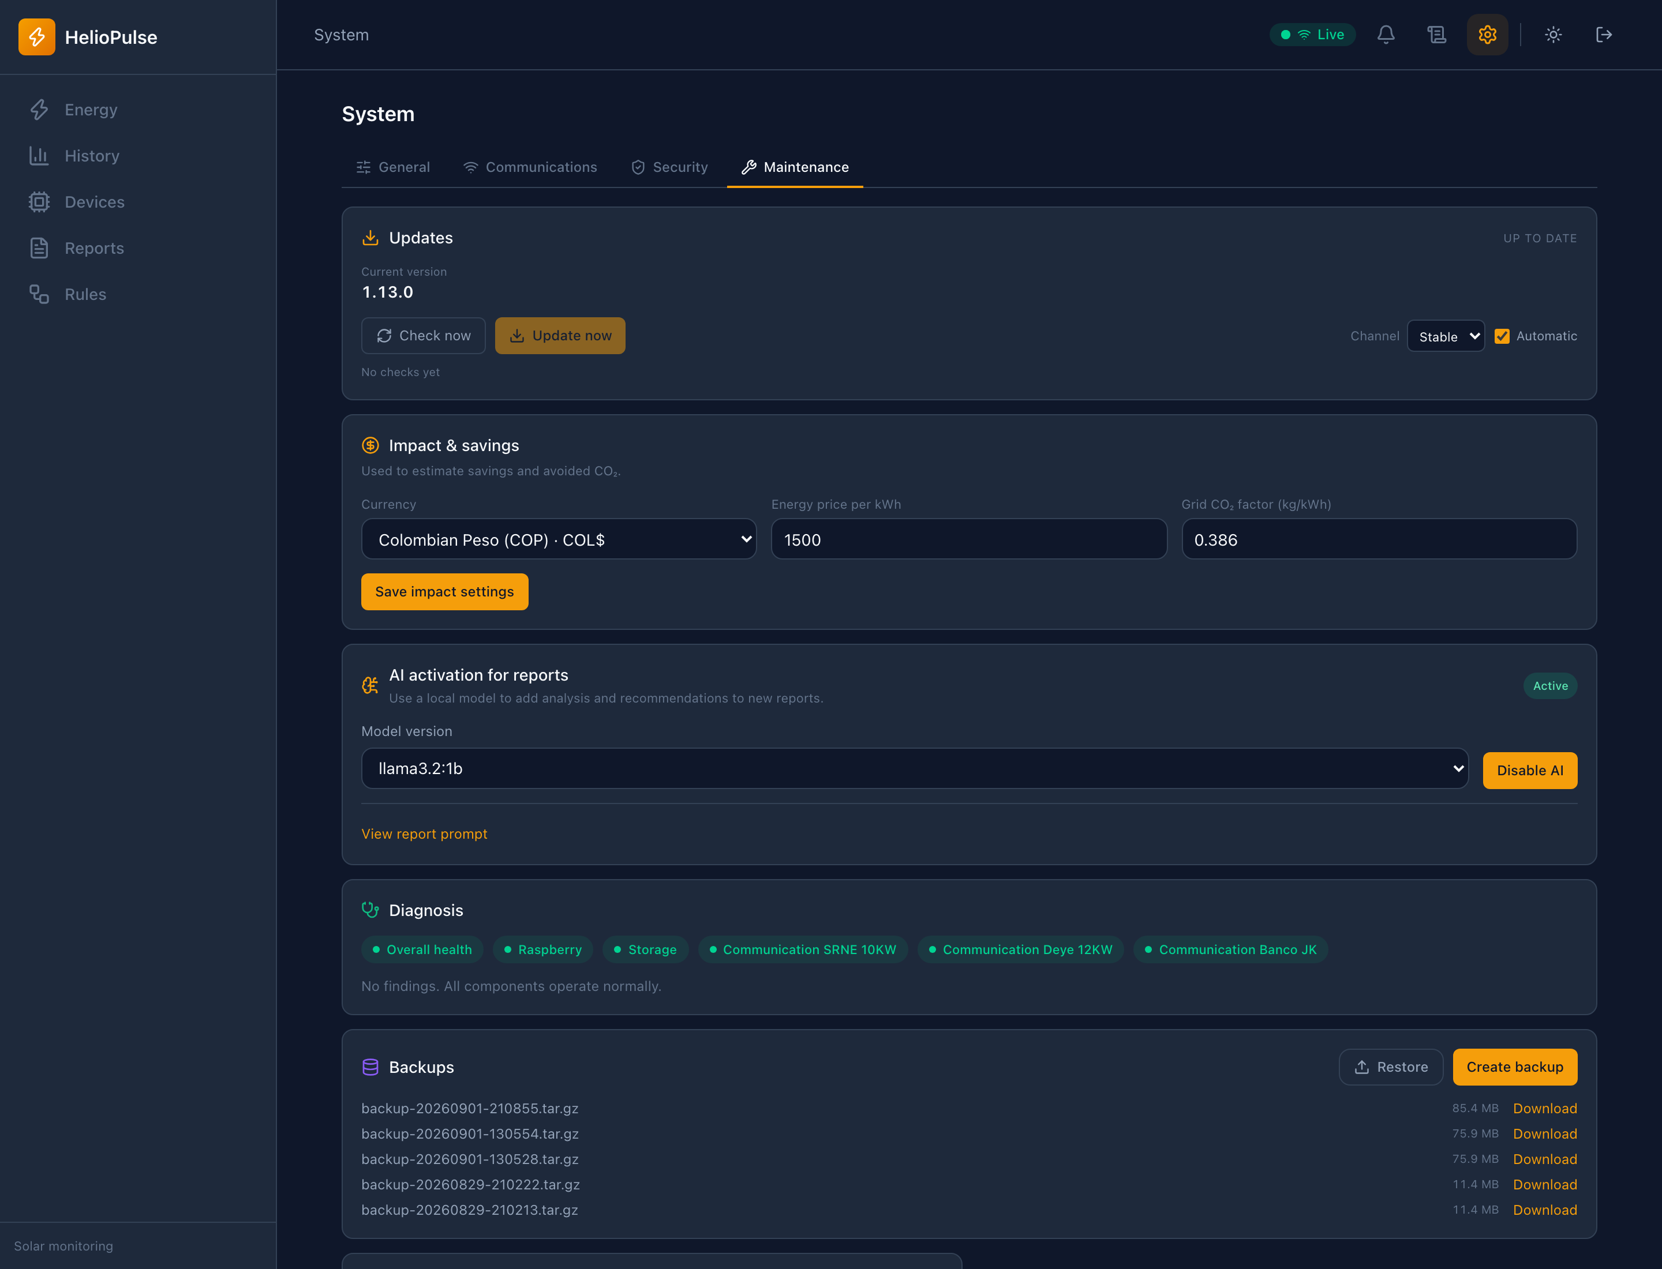
Task: Click the logout icon
Action: pos(1603,35)
